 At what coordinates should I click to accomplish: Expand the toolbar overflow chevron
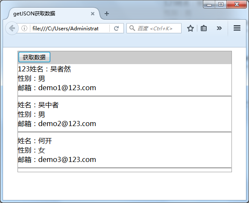pos(219,28)
